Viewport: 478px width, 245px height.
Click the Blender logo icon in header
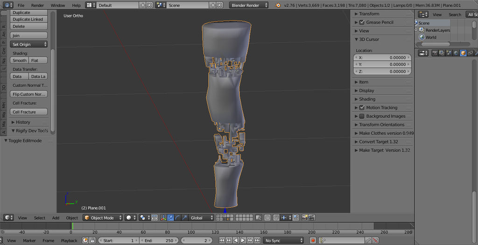coord(277,5)
